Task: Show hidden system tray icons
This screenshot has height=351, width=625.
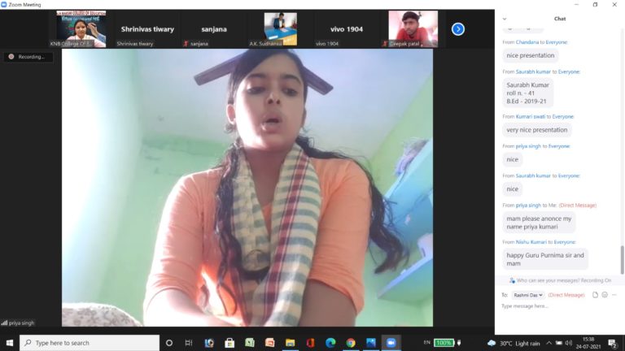Action: [x=549, y=343]
